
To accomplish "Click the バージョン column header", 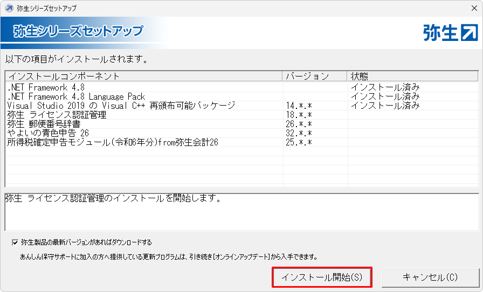I will pyautogui.click(x=315, y=76).
